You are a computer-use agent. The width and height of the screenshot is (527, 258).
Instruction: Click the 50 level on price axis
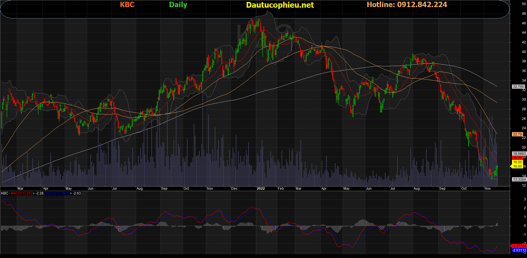click(x=524, y=4)
